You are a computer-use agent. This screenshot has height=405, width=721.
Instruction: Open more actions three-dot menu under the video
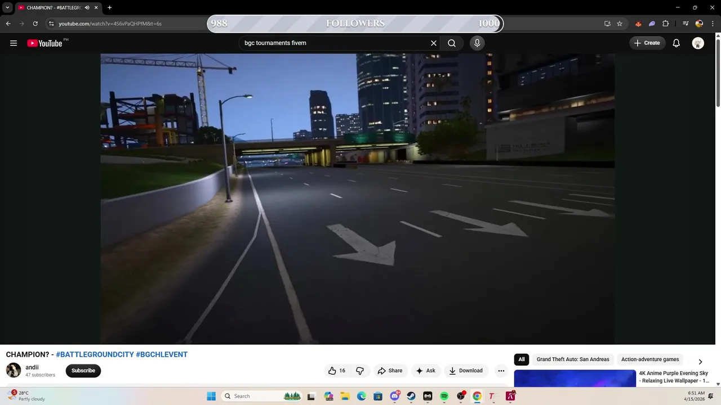click(x=501, y=371)
